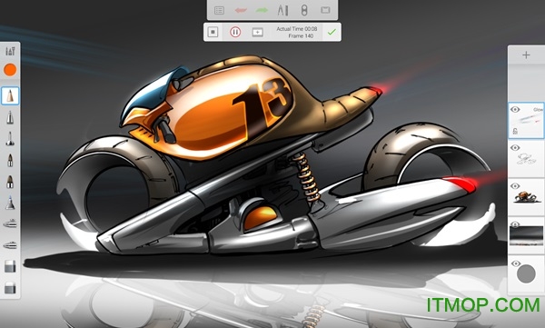This screenshot has height=328, width=545.
Task: Select the second brush below the pencil
Action: click(10, 117)
